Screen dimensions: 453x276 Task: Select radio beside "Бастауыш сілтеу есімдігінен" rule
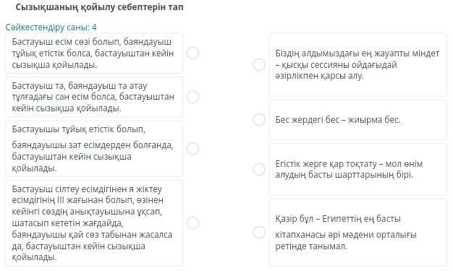point(192,223)
